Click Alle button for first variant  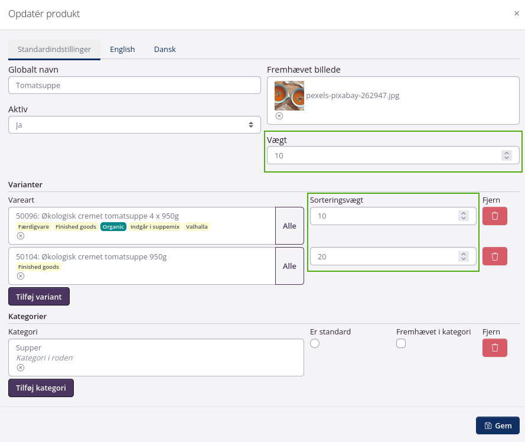point(289,226)
